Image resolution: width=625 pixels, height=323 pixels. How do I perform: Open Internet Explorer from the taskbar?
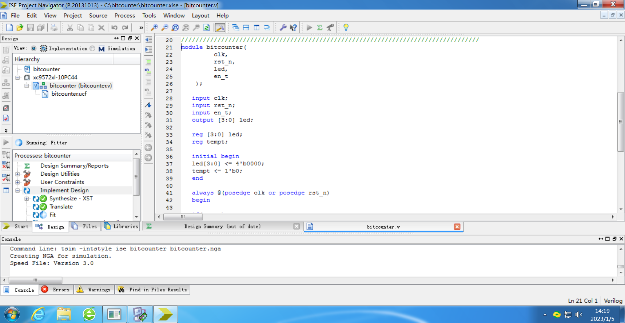pos(38,314)
